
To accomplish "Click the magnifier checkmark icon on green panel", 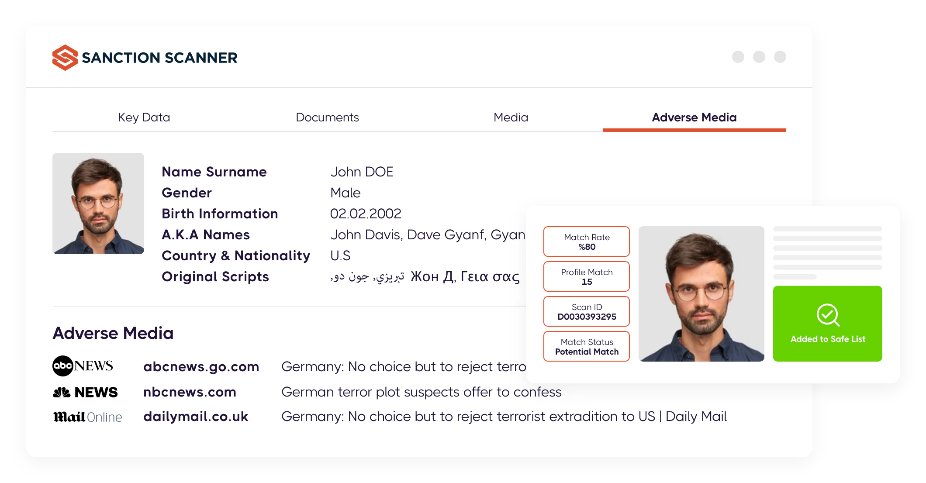I will pyautogui.click(x=827, y=315).
